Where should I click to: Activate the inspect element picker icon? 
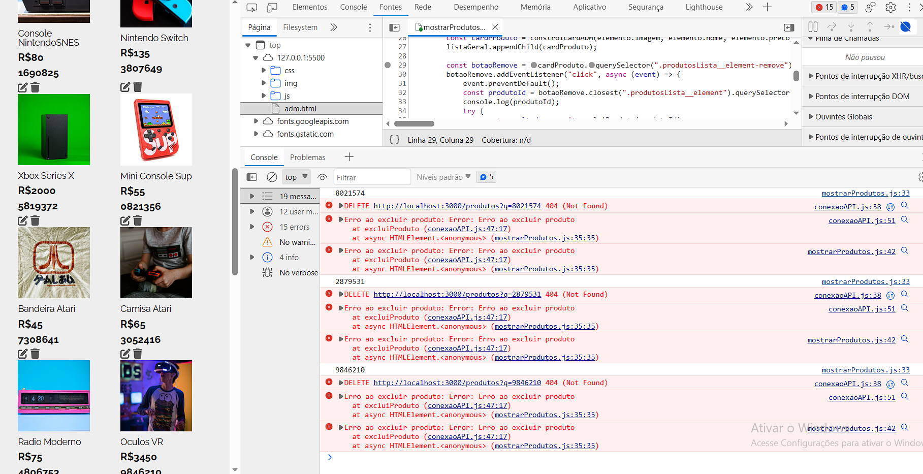pos(251,8)
